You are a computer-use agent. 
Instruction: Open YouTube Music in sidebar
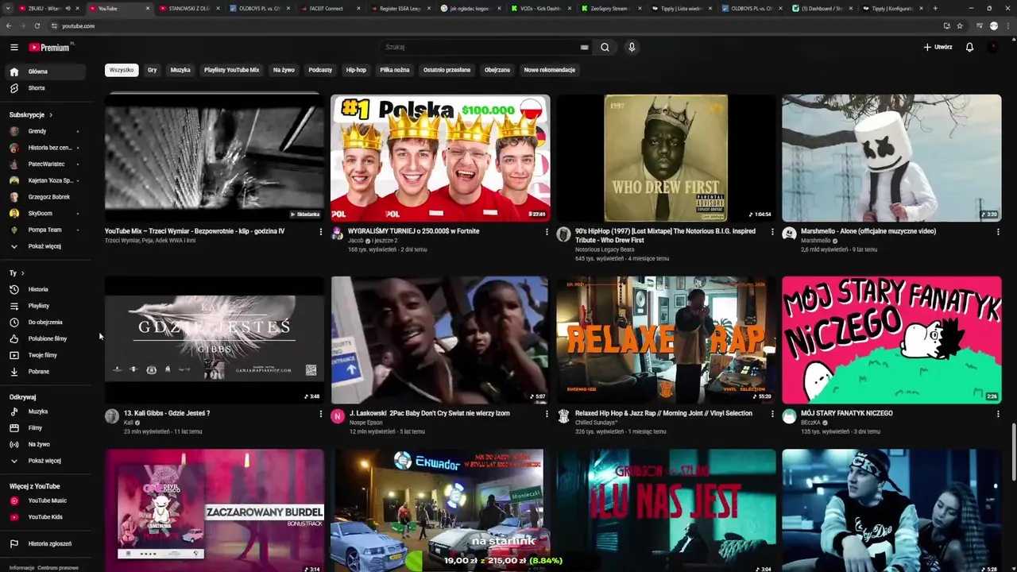(x=44, y=500)
